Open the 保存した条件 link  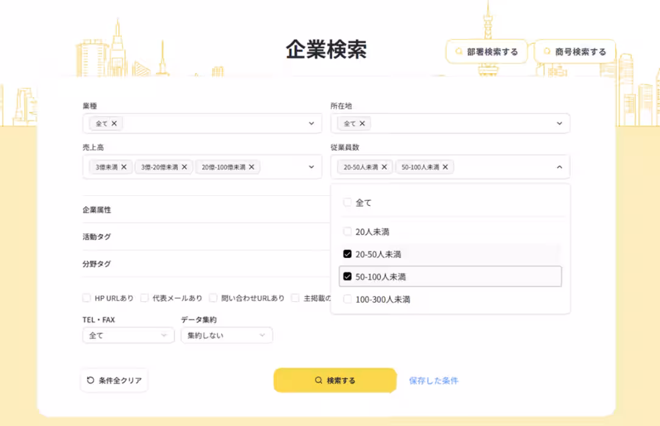(433, 380)
